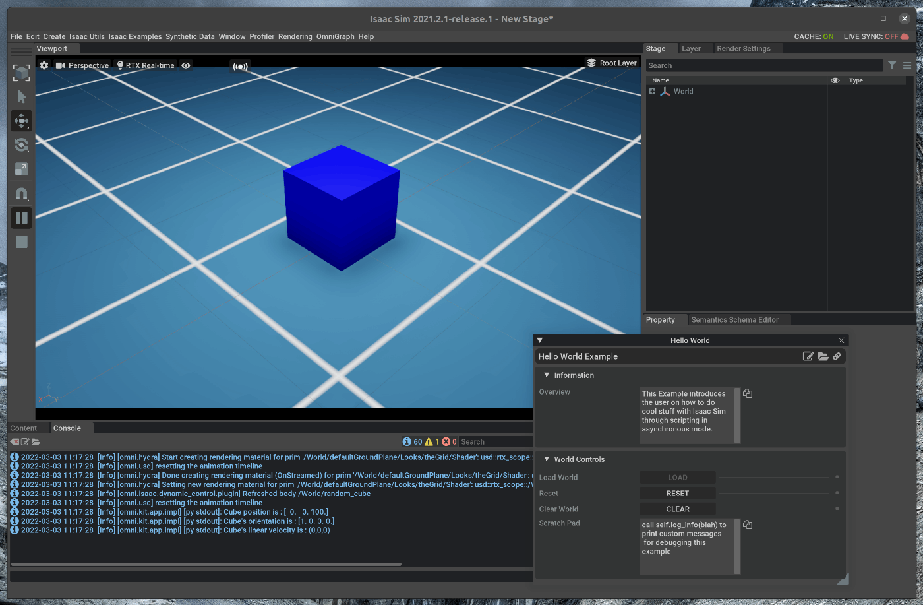Click the Stage search field
This screenshot has height=605, width=923.
764,65
